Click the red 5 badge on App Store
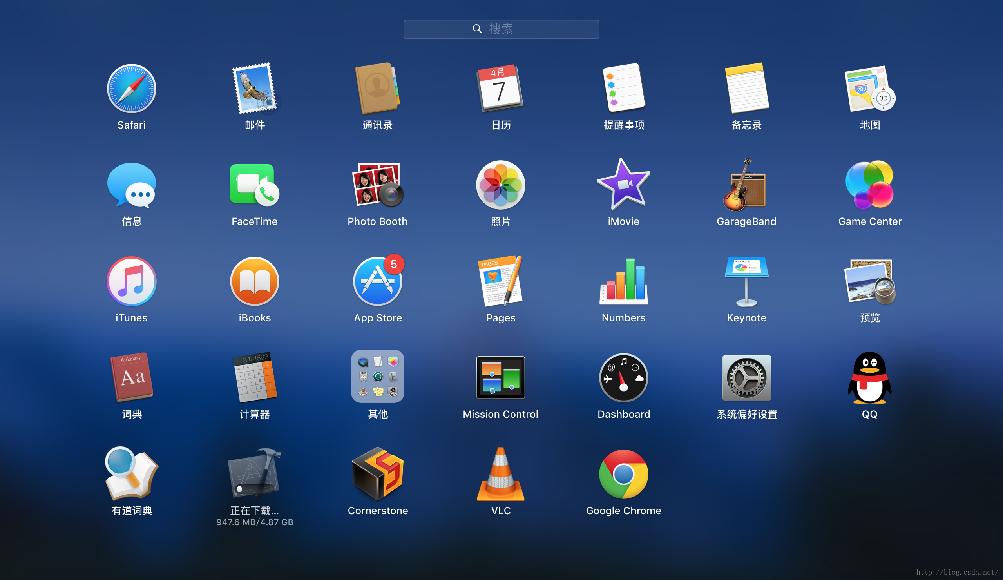This screenshot has height=580, width=1003. coord(394,264)
